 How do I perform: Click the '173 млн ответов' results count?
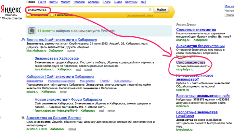[x=11, y=18]
